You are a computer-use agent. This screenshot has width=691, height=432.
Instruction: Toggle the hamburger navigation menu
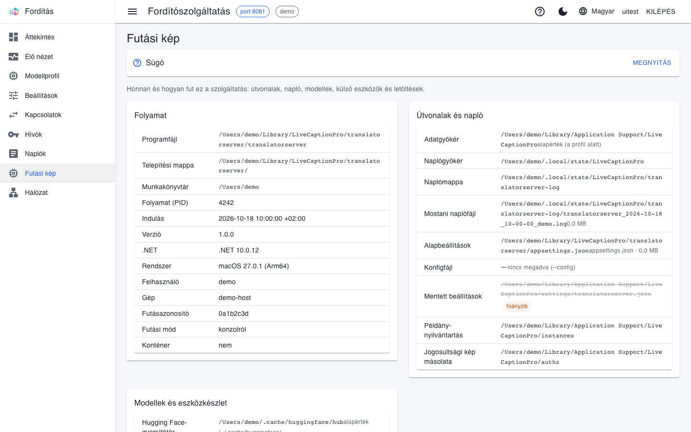[132, 12]
